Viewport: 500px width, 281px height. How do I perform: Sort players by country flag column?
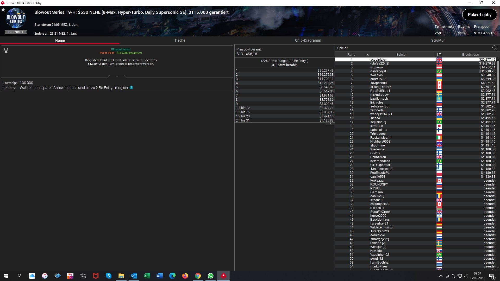click(439, 55)
